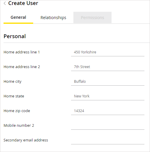This screenshot has height=152, width=150.
Task: Select the greyed-out Permissions tab
Action: (x=92, y=18)
